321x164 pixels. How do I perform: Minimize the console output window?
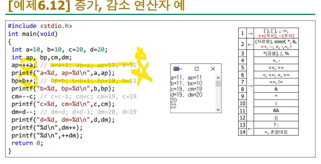pos(181,69)
